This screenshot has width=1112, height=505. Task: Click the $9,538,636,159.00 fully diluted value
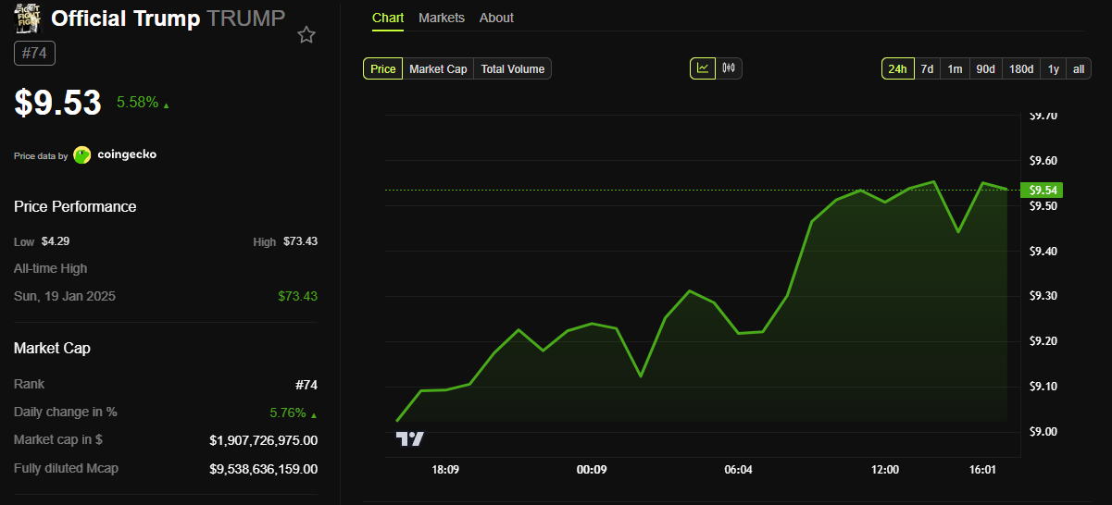(264, 469)
